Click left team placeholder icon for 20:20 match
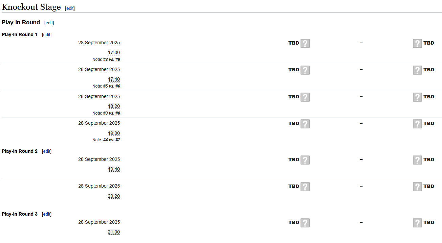Screen dimensions: 442x243 click(x=305, y=187)
